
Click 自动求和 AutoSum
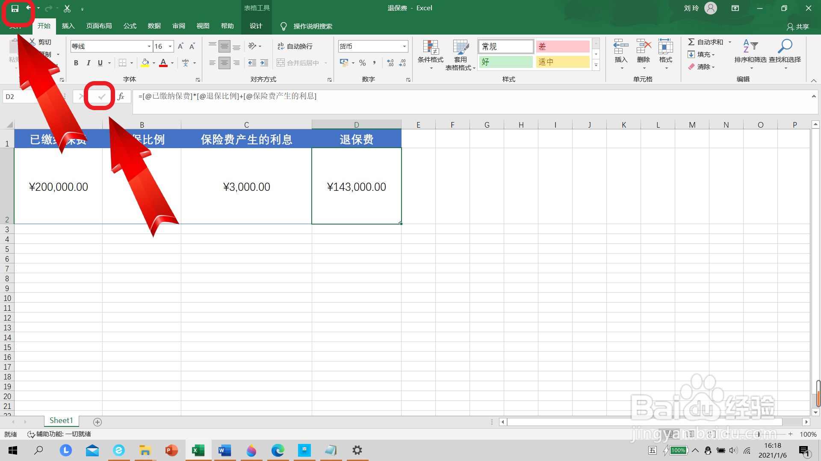click(706, 42)
